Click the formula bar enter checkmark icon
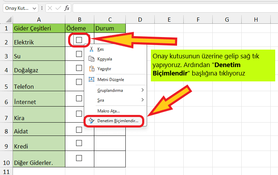Image resolution: width=278 pixels, height=175 pixels. point(58,8)
